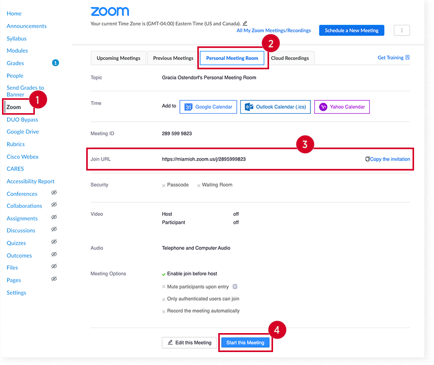Open Files in the sidebar
The image size is (434, 365).
click(12, 268)
